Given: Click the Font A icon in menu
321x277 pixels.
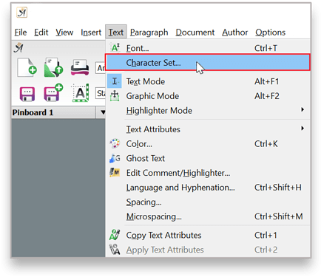Looking at the screenshot, I should (x=115, y=48).
